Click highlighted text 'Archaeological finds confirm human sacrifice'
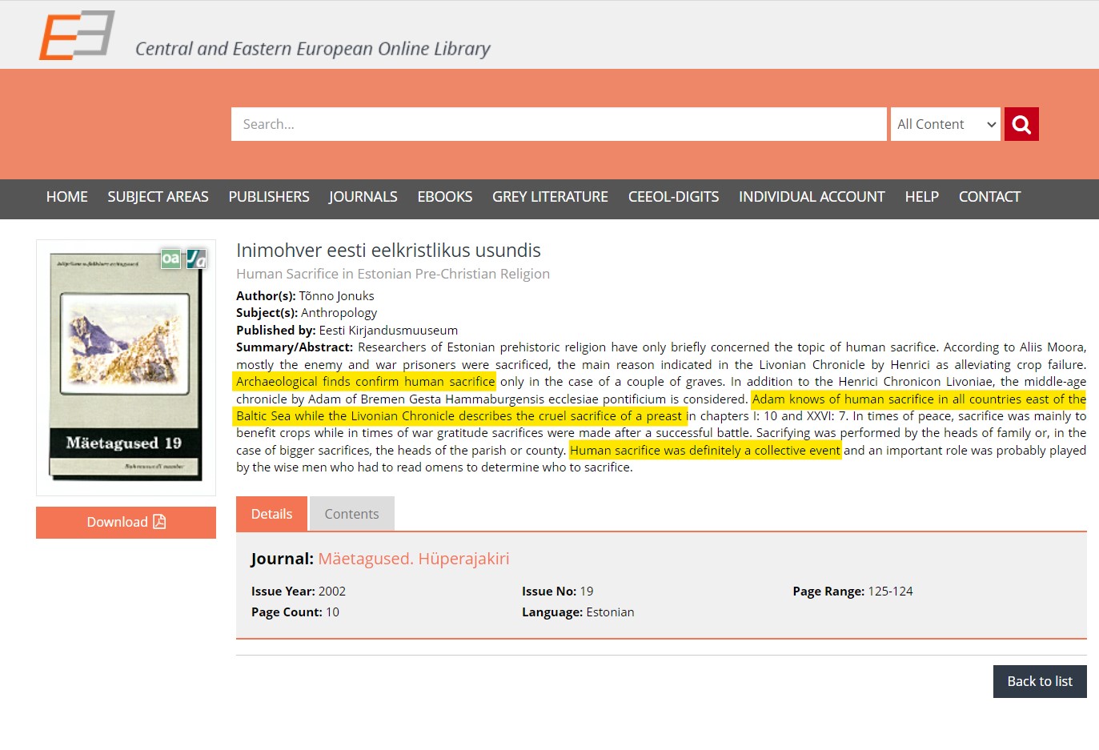Viewport: 1099px width, 750px height. pos(365,382)
